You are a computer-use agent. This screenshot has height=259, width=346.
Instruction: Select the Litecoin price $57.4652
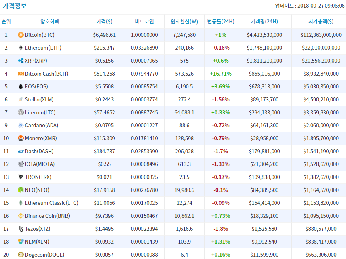104,112
